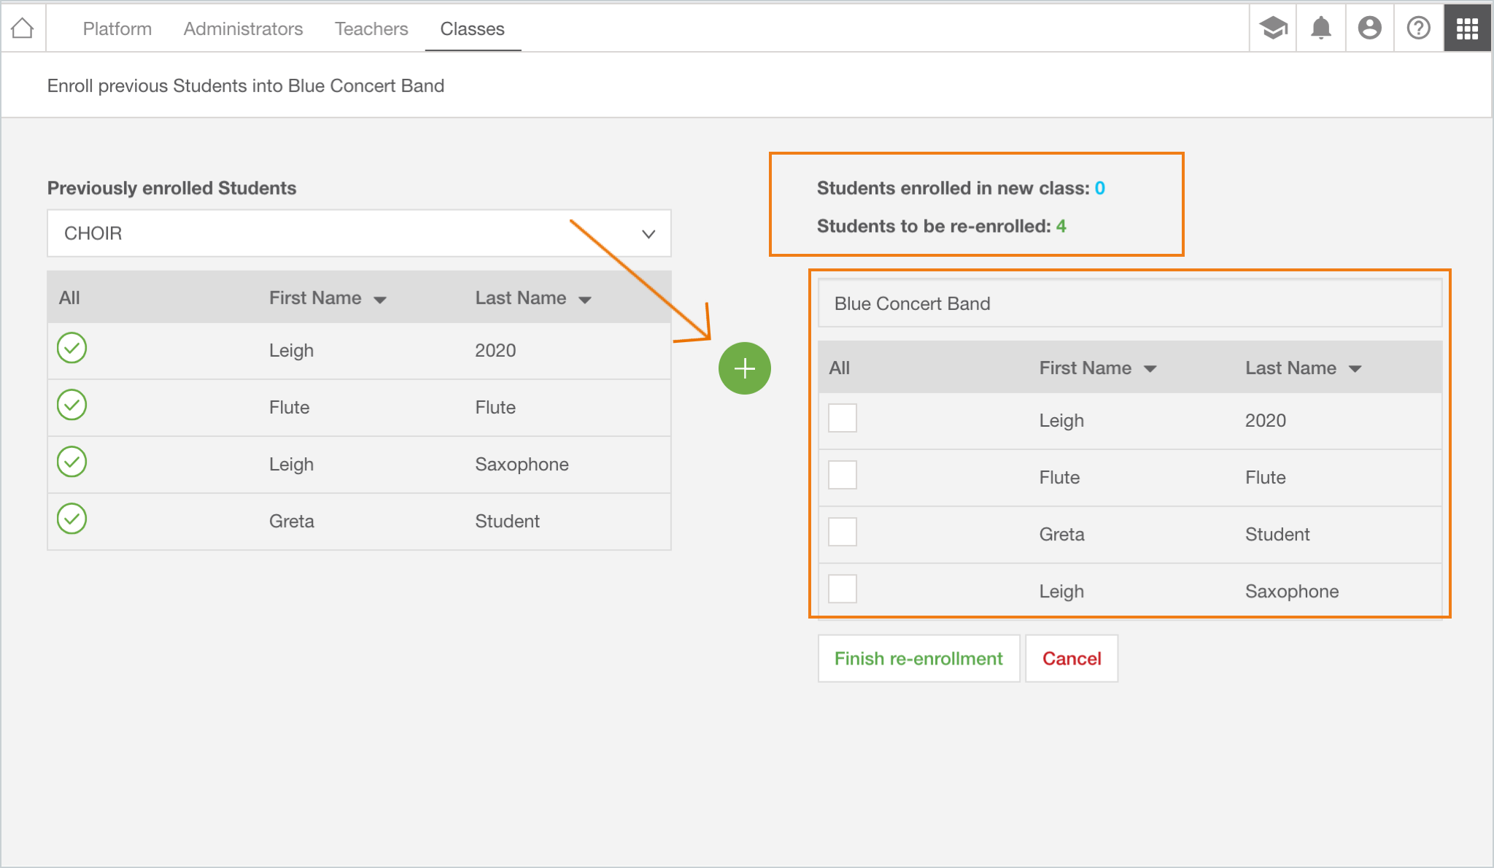Click the Blue Concert Band name field

point(1130,303)
